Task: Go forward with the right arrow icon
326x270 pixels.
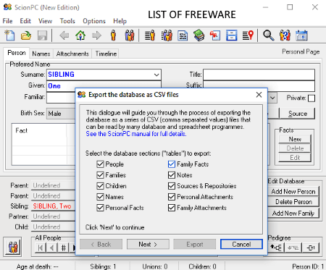Action: coord(96,35)
